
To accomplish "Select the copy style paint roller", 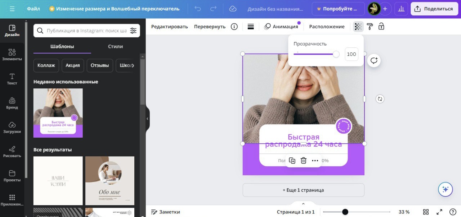I will coord(370,27).
